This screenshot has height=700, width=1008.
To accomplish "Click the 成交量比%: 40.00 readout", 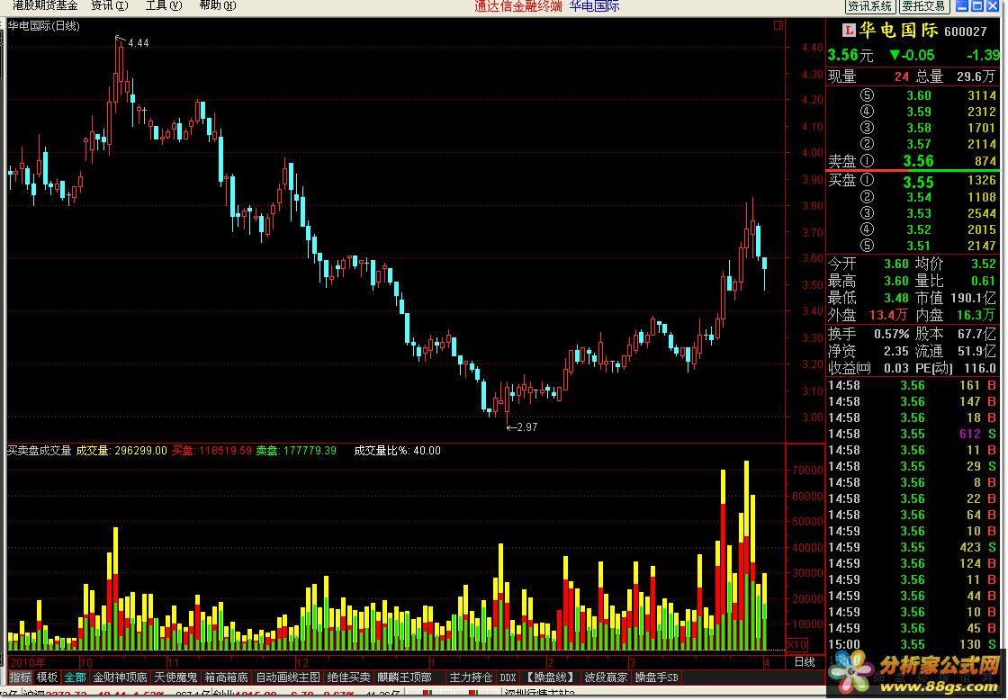I will click(397, 451).
